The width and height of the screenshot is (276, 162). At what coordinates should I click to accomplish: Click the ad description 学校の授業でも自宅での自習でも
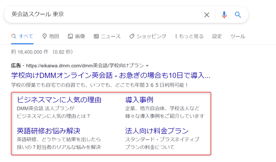pyautogui.click(x=99, y=85)
